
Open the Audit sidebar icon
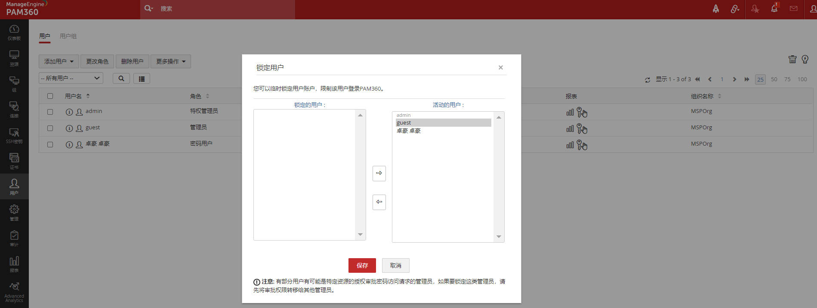tap(14, 238)
